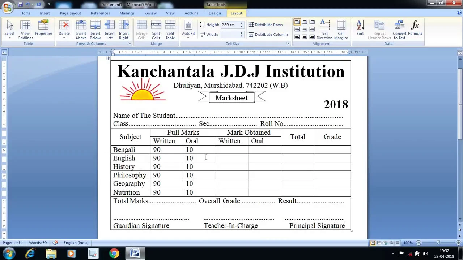
Task: Click the column Width spinner
Action: click(241, 34)
